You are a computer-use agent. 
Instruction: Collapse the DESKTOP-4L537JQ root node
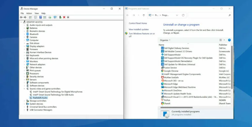click(21, 22)
